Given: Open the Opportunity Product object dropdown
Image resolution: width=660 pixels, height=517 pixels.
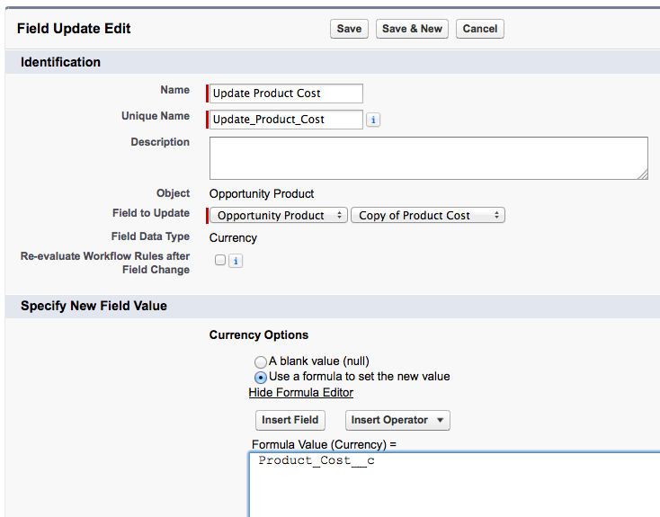Looking at the screenshot, I should (280, 216).
